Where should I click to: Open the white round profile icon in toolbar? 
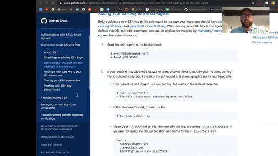[x=267, y=3]
